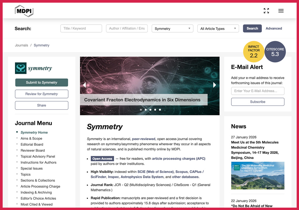Go to previous slide with left arrow
The height and width of the screenshot is (210, 299).
(84, 85)
